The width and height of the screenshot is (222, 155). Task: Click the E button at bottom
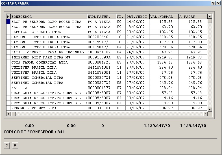[x=15, y=145]
